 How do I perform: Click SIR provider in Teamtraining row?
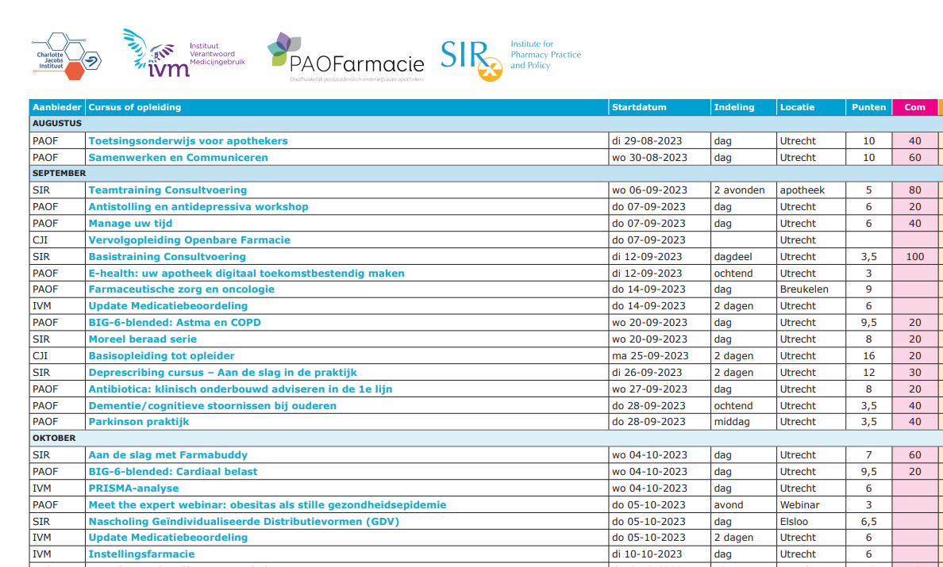click(x=41, y=190)
